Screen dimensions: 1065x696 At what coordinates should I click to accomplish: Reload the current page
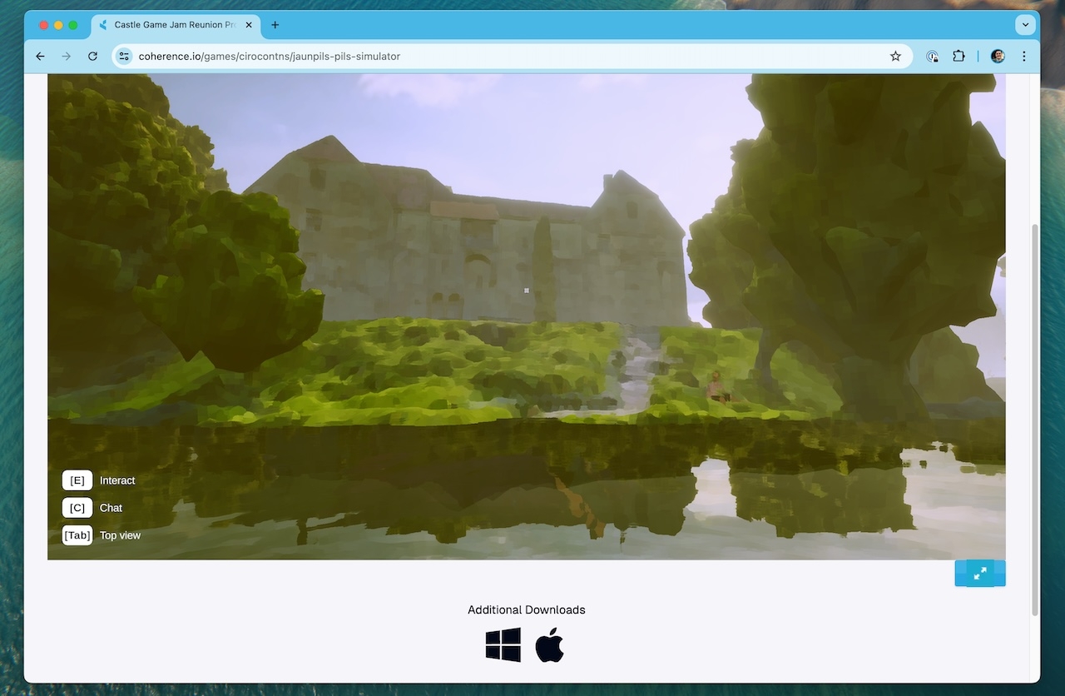click(x=92, y=57)
